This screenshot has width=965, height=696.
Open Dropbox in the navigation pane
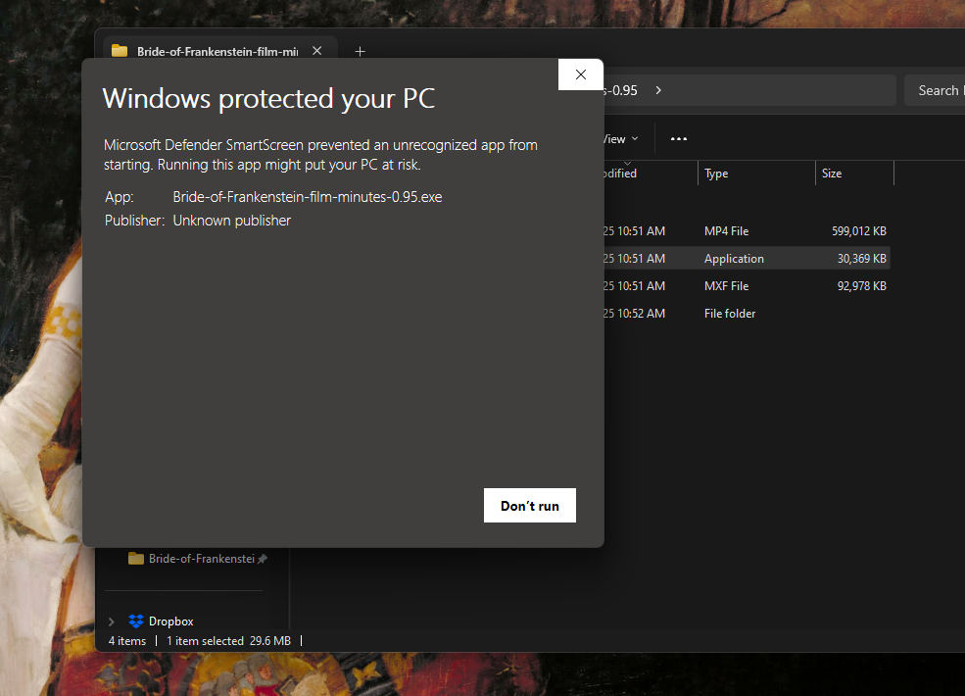[170, 621]
